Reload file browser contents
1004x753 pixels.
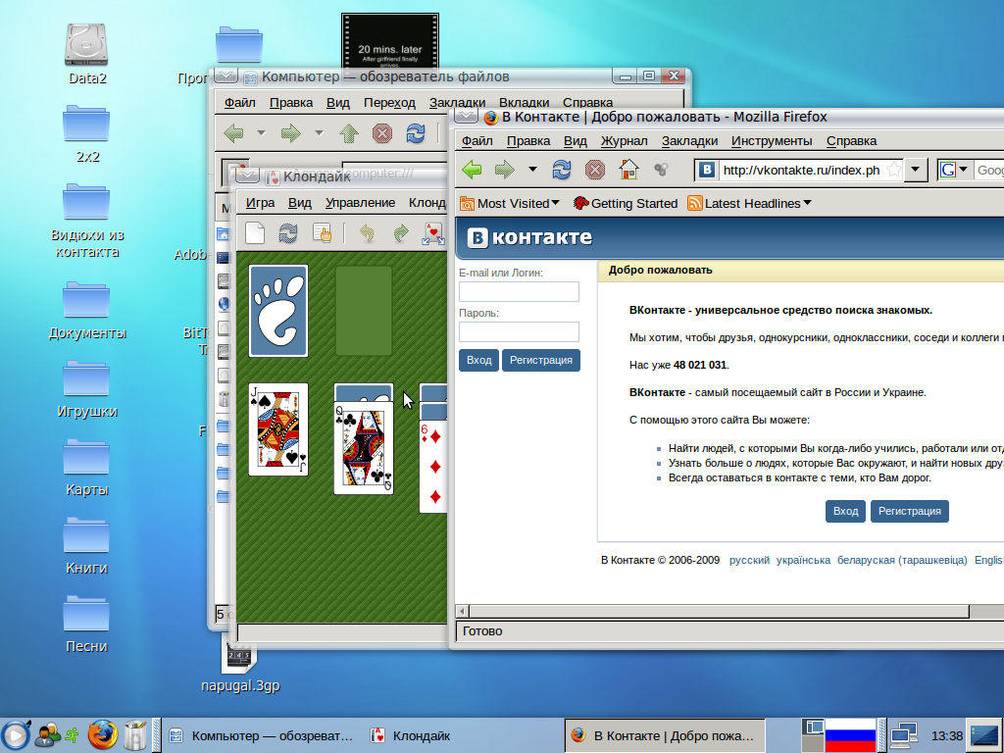pos(416,133)
